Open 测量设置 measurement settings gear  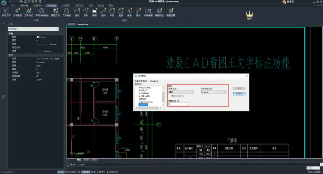tap(170, 13)
